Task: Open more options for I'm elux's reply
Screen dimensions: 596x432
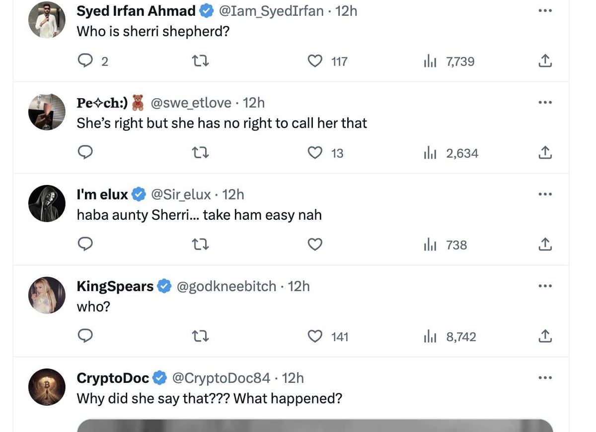Action: click(x=545, y=194)
